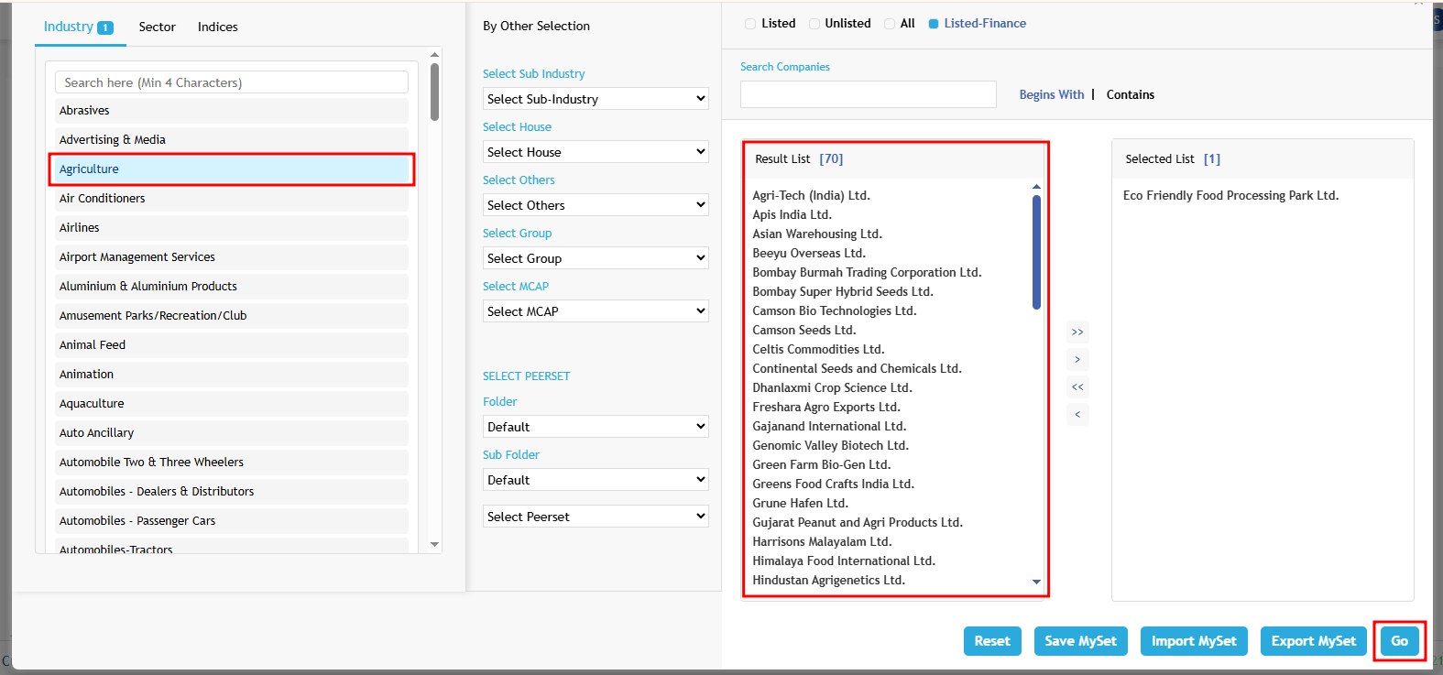This screenshot has height=675, width=1443.
Task: Select the Unlisted radio option
Action: pyautogui.click(x=814, y=24)
